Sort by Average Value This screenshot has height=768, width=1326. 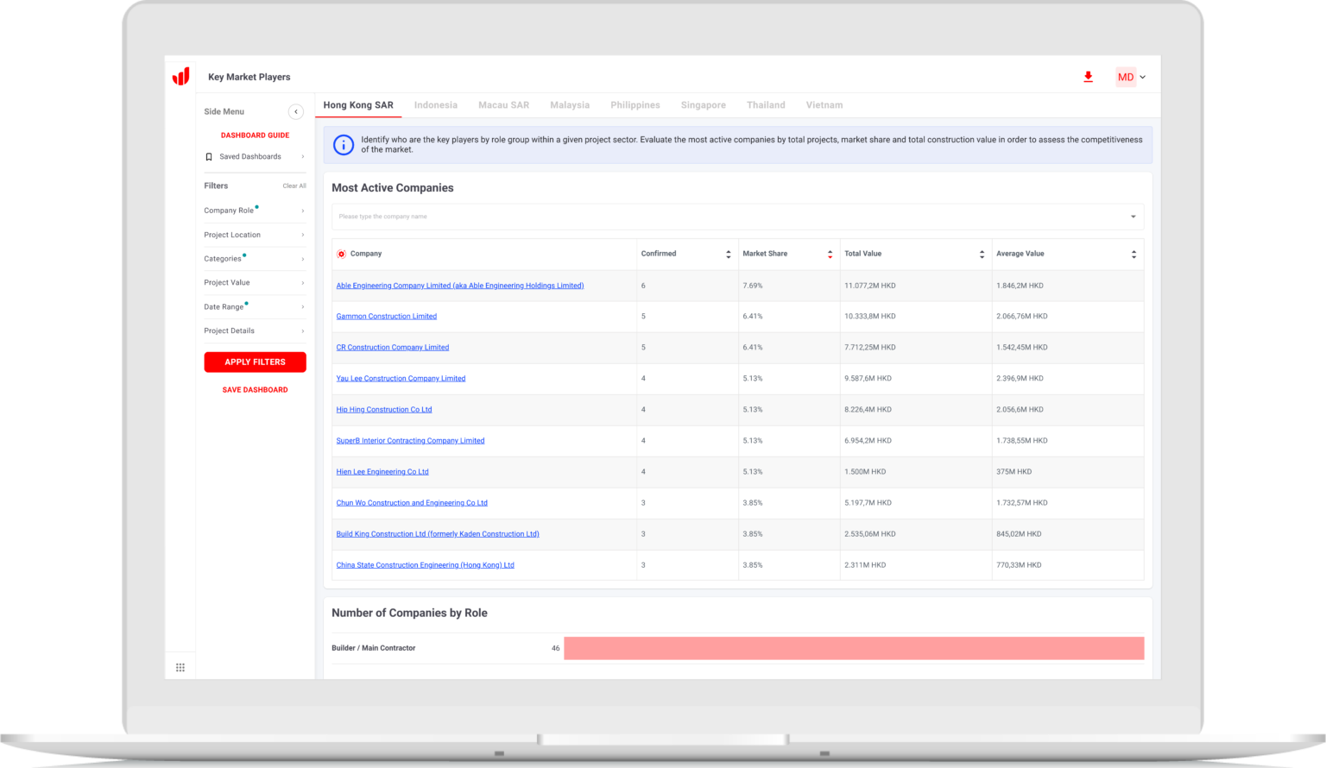pos(1133,253)
